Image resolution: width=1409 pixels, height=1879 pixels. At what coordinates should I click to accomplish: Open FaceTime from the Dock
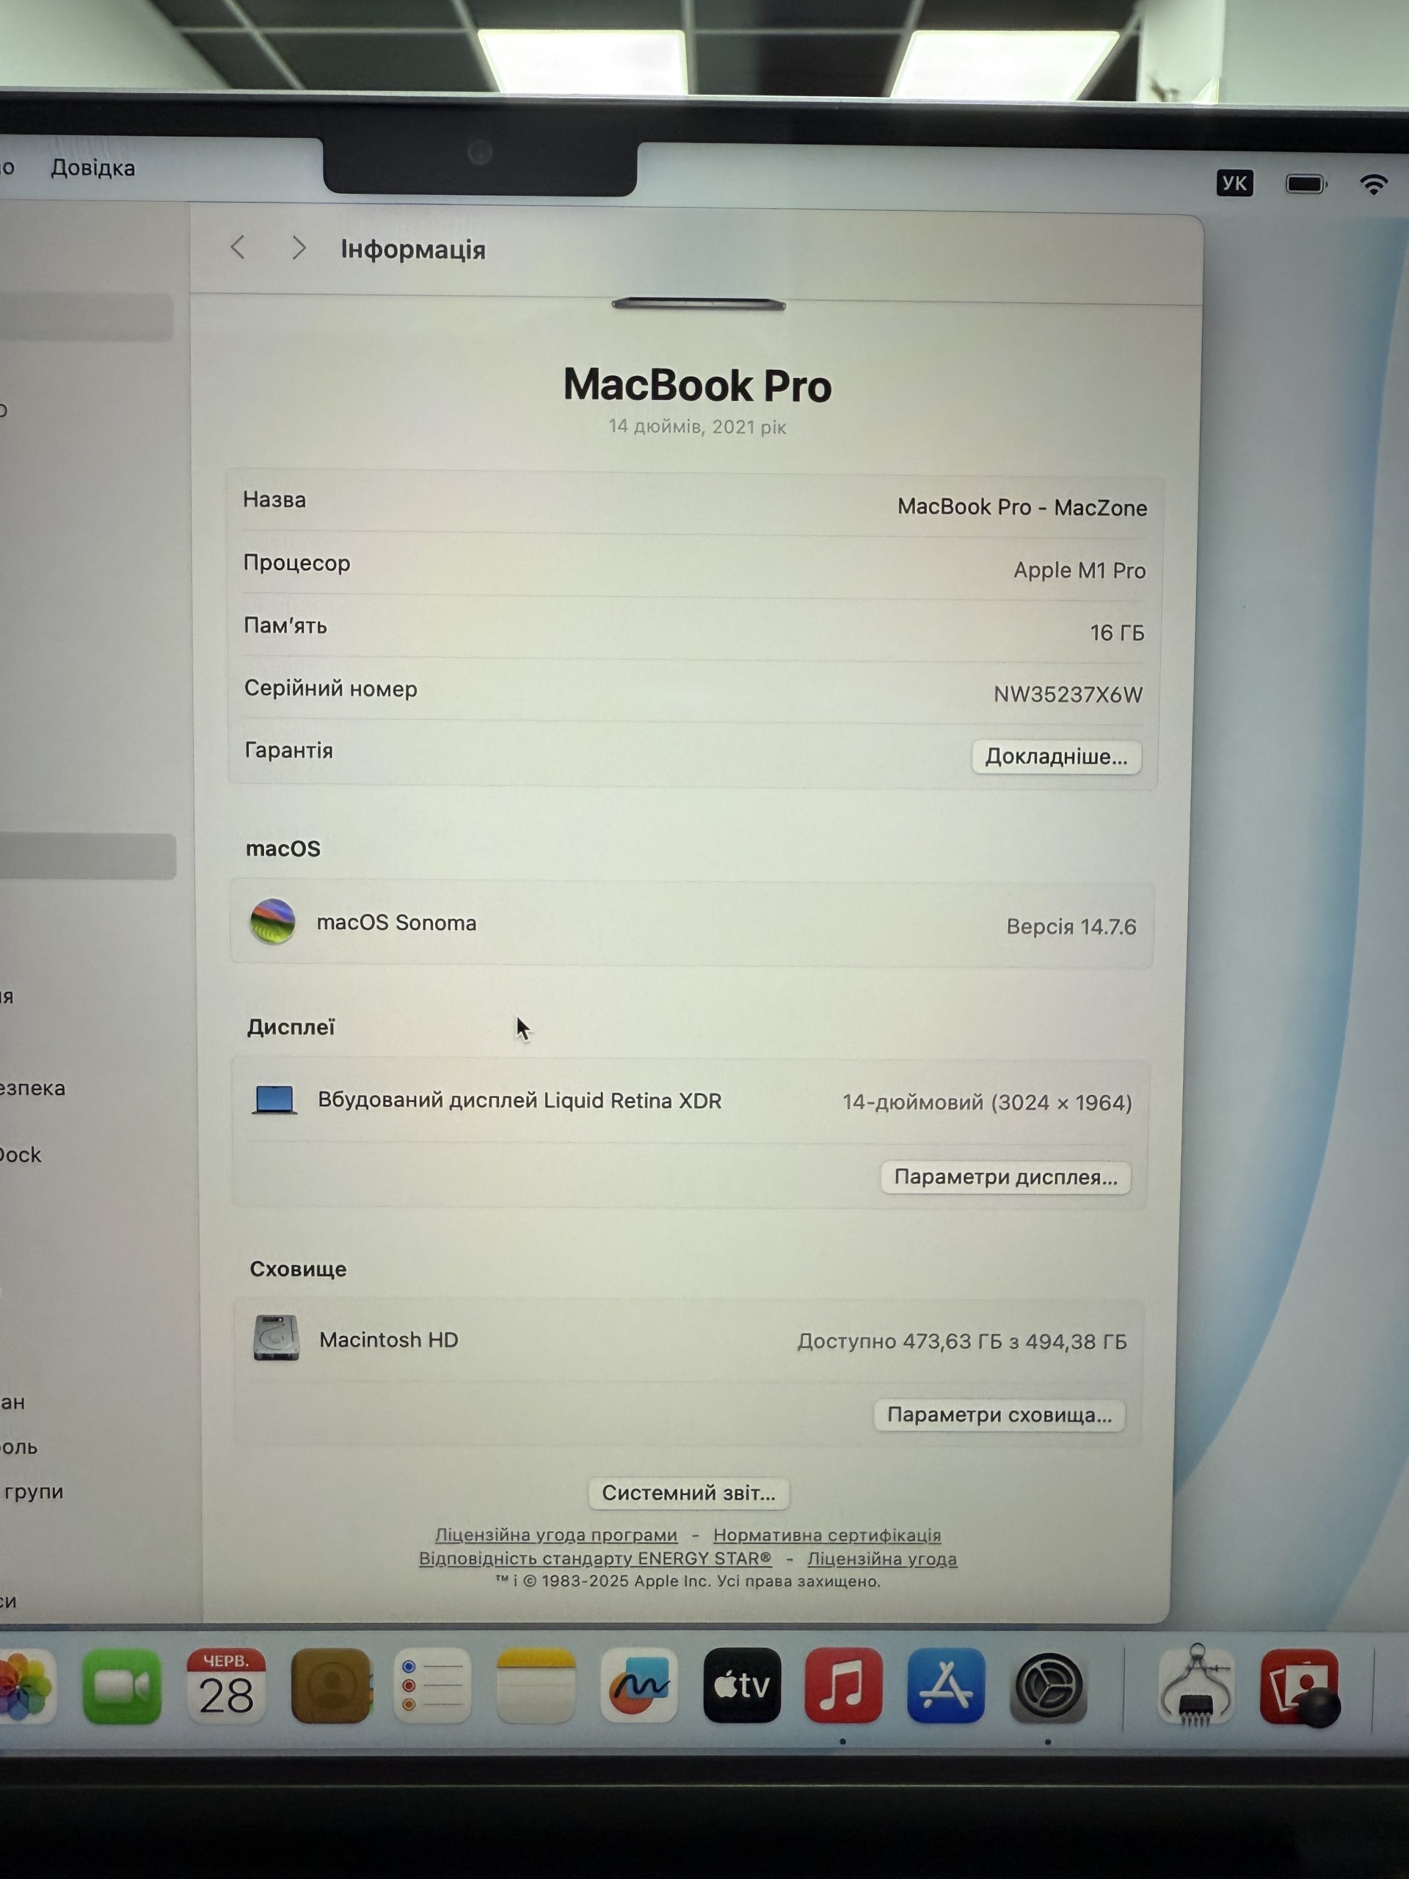121,1686
